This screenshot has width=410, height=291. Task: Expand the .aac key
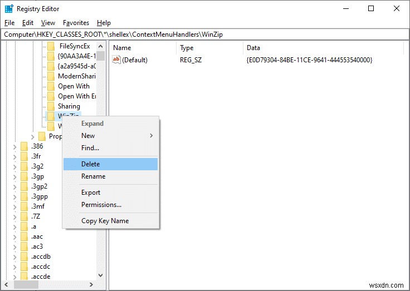[x=15, y=237]
